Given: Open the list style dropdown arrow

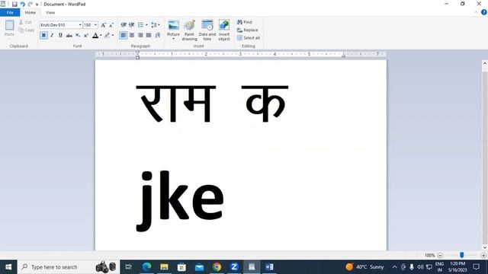Looking at the screenshot, I should pyautogui.click(x=146, y=25).
